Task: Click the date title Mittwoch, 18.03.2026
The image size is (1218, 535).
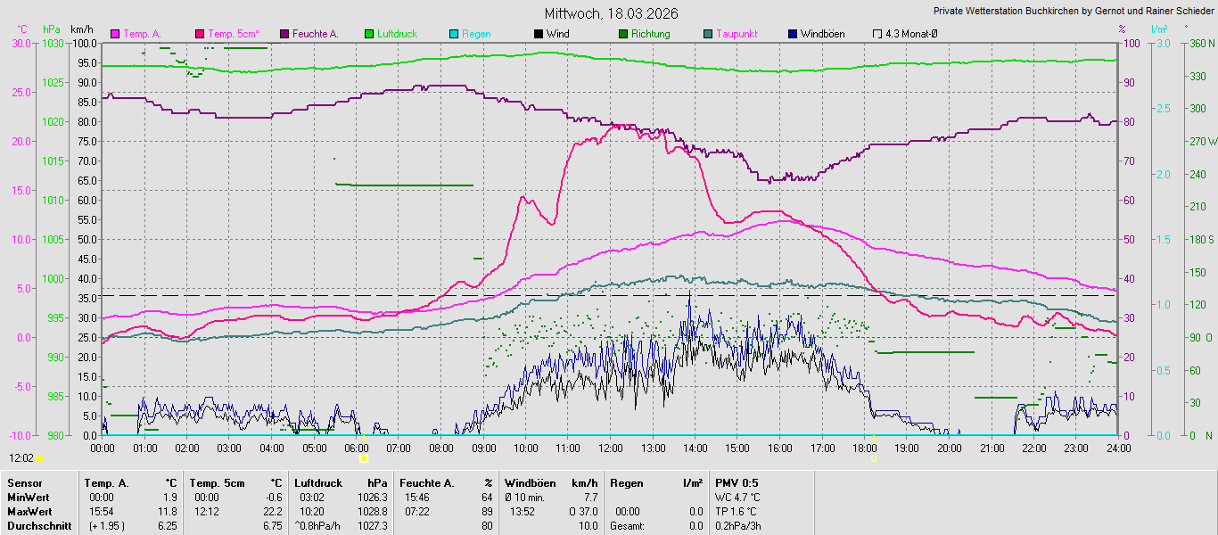Action: tap(611, 13)
